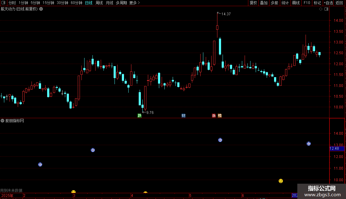Switch to 1分钟 period
346x199 pixels.
point(23,3)
